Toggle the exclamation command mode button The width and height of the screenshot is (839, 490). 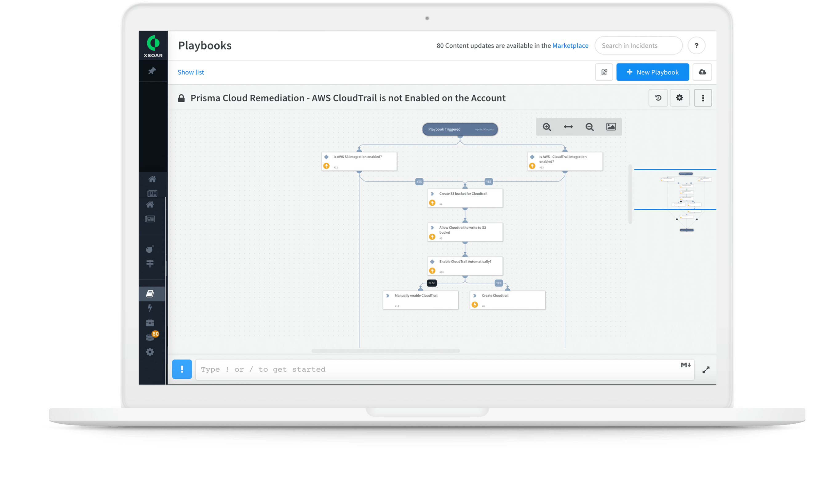pyautogui.click(x=182, y=369)
